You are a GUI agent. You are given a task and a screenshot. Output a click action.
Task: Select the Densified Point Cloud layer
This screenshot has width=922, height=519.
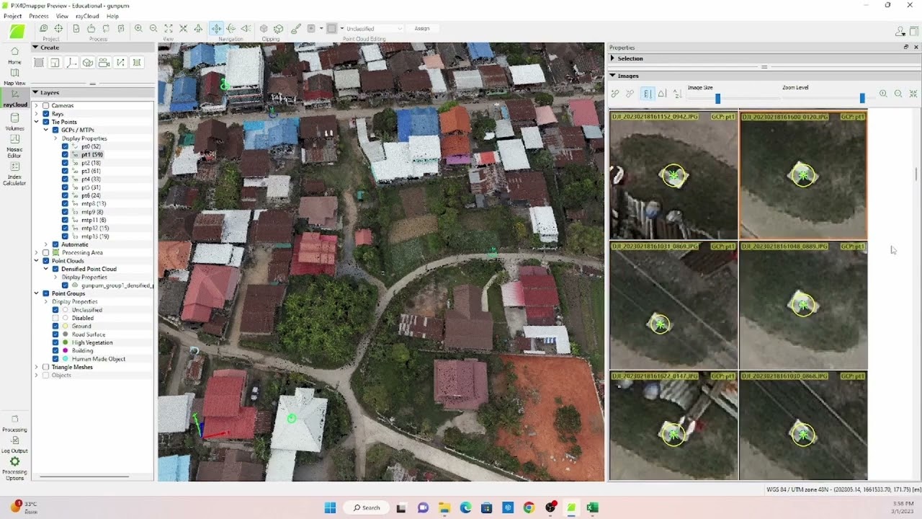click(89, 269)
